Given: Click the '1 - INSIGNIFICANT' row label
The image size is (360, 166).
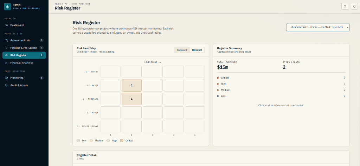Looking at the screenshot, I should click(88, 126).
